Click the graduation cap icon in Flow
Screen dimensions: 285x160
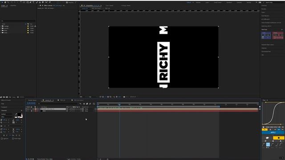pyautogui.click(x=267, y=138)
